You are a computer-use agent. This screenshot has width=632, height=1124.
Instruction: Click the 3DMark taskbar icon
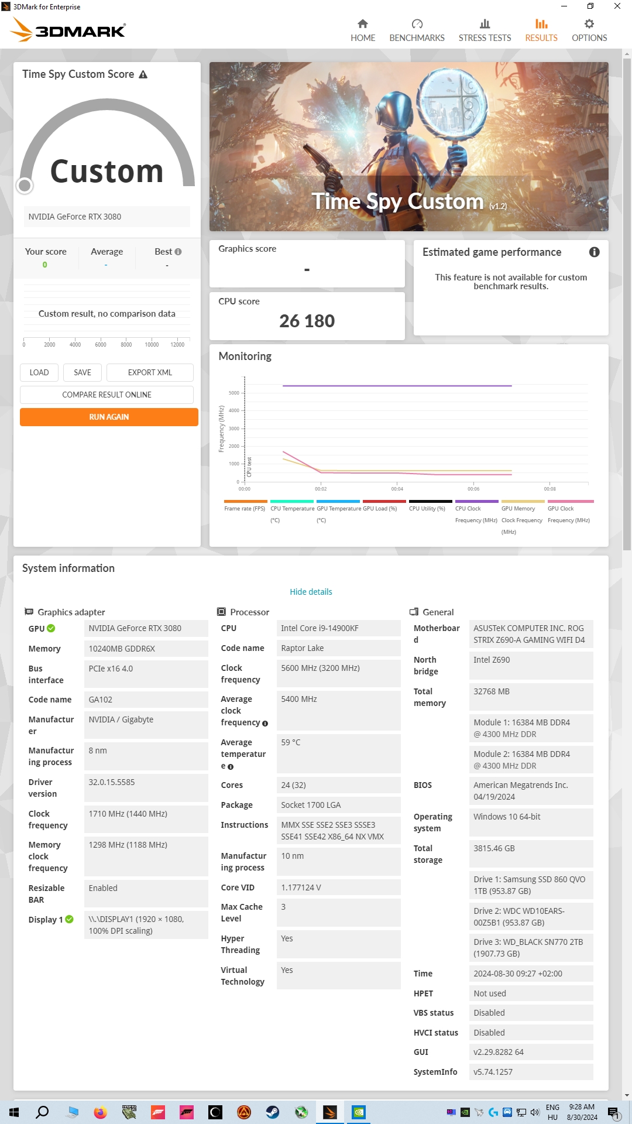click(329, 1112)
